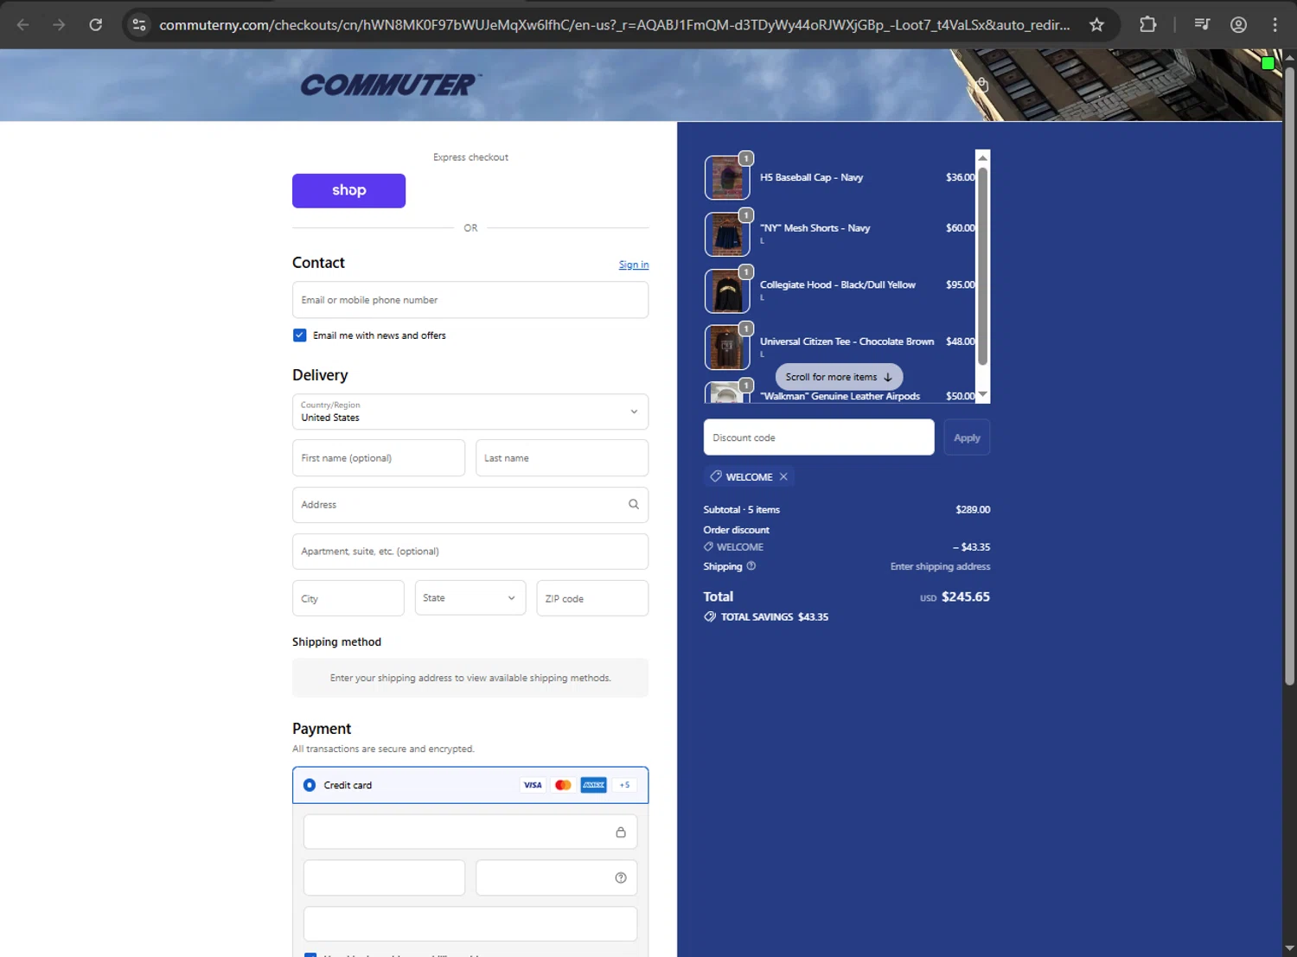This screenshot has height=957, width=1297.
Task: Click the Visa card icon
Action: click(x=533, y=785)
